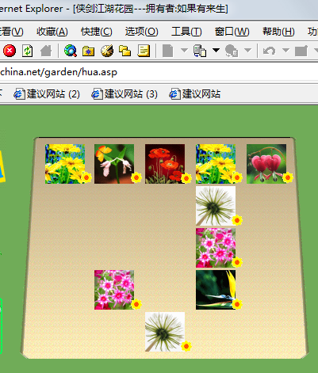Select yellow daisy thumbnail above the white dandelion
This screenshot has height=373, width=318.
216,164
